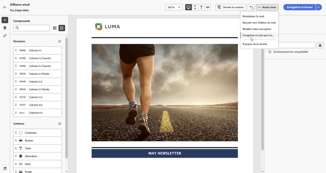
Task: Pick the Séparateur component icon
Action: 20,156
